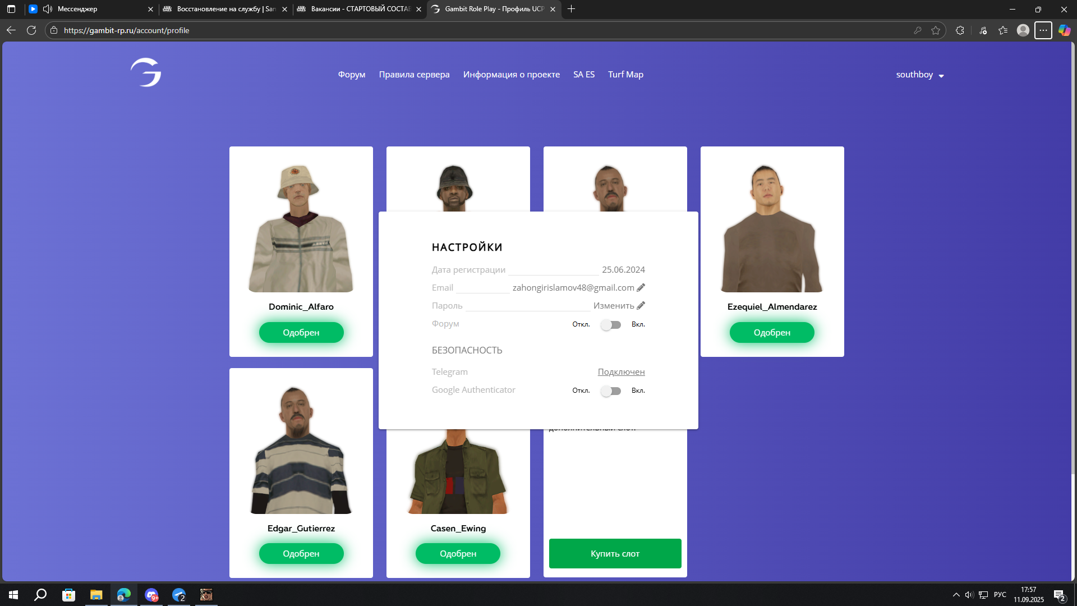Image resolution: width=1077 pixels, height=606 pixels.
Task: Click pencil icon beside Изменить password
Action: tap(641, 305)
